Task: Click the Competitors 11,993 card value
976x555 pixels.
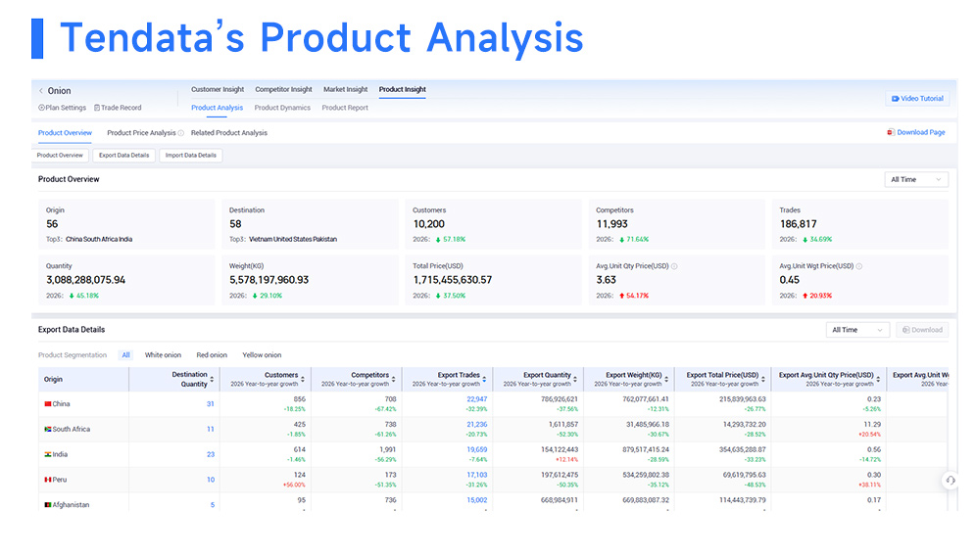Action: 611,224
